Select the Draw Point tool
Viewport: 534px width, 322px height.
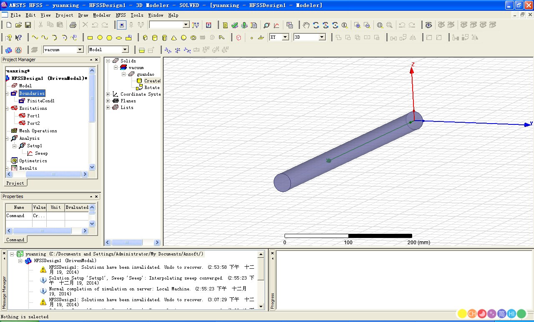tap(252, 37)
